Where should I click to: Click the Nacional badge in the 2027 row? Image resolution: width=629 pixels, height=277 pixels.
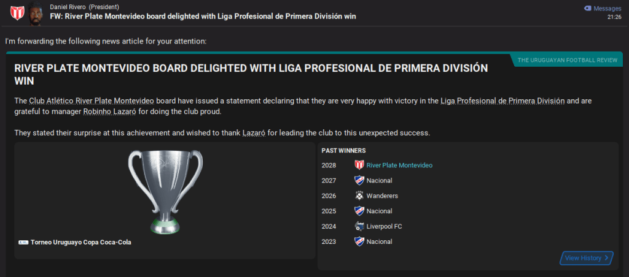pos(359,181)
